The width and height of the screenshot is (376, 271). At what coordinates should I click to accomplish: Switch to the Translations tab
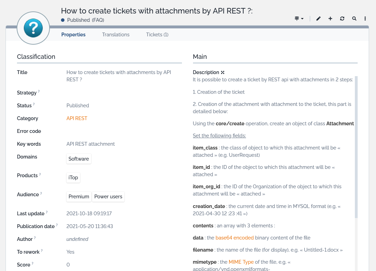pos(116,35)
